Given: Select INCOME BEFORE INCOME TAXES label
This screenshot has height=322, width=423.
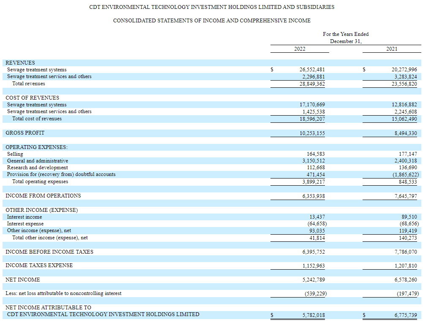Looking at the screenshot, I should (x=49, y=252).
